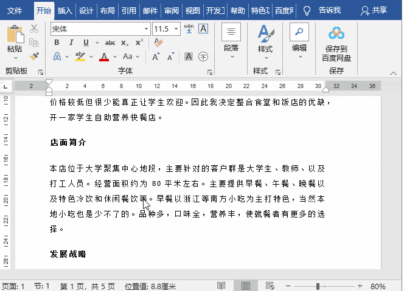The height and width of the screenshot is (291, 404).
Task: Expand the font color dropdown arrow
Action: point(115,56)
